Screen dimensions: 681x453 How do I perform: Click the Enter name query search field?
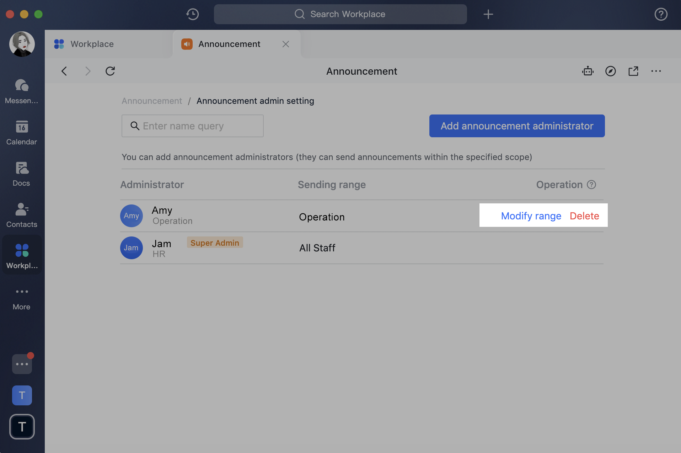[192, 126]
